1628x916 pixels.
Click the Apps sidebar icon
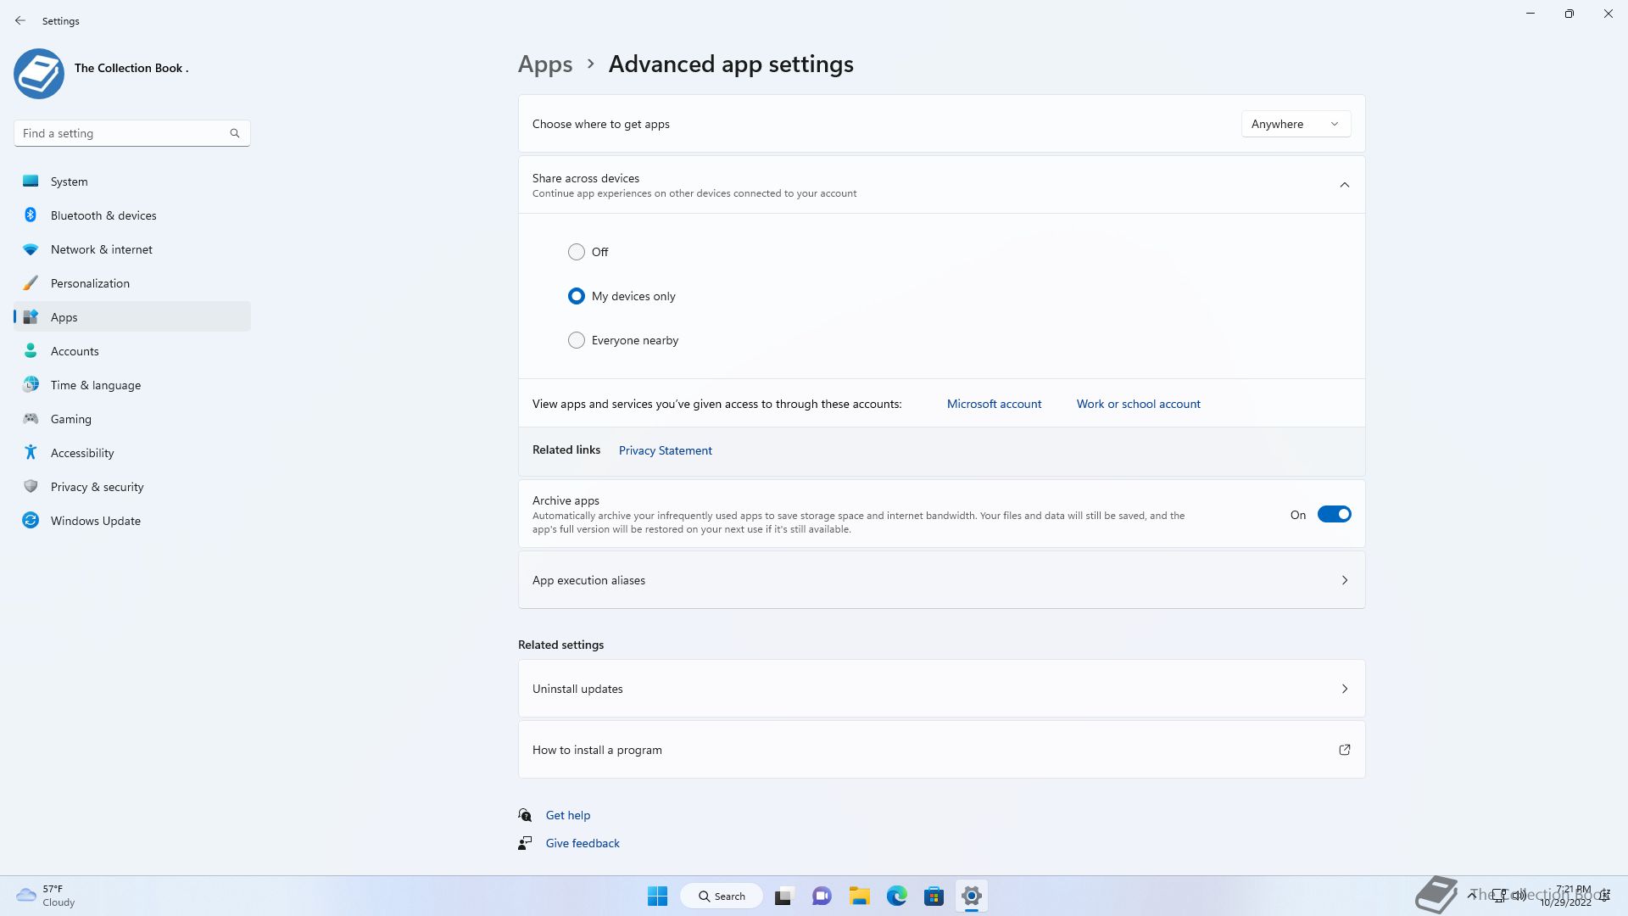point(31,317)
